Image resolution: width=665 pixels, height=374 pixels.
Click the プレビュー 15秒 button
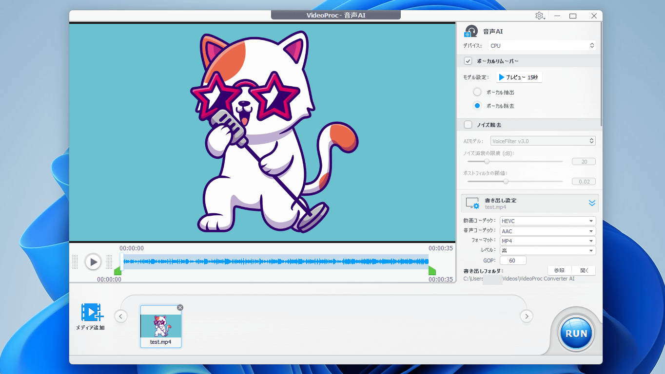coord(519,77)
